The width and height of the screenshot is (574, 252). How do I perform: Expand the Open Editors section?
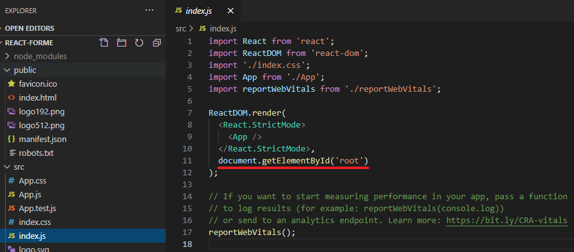(83, 28)
